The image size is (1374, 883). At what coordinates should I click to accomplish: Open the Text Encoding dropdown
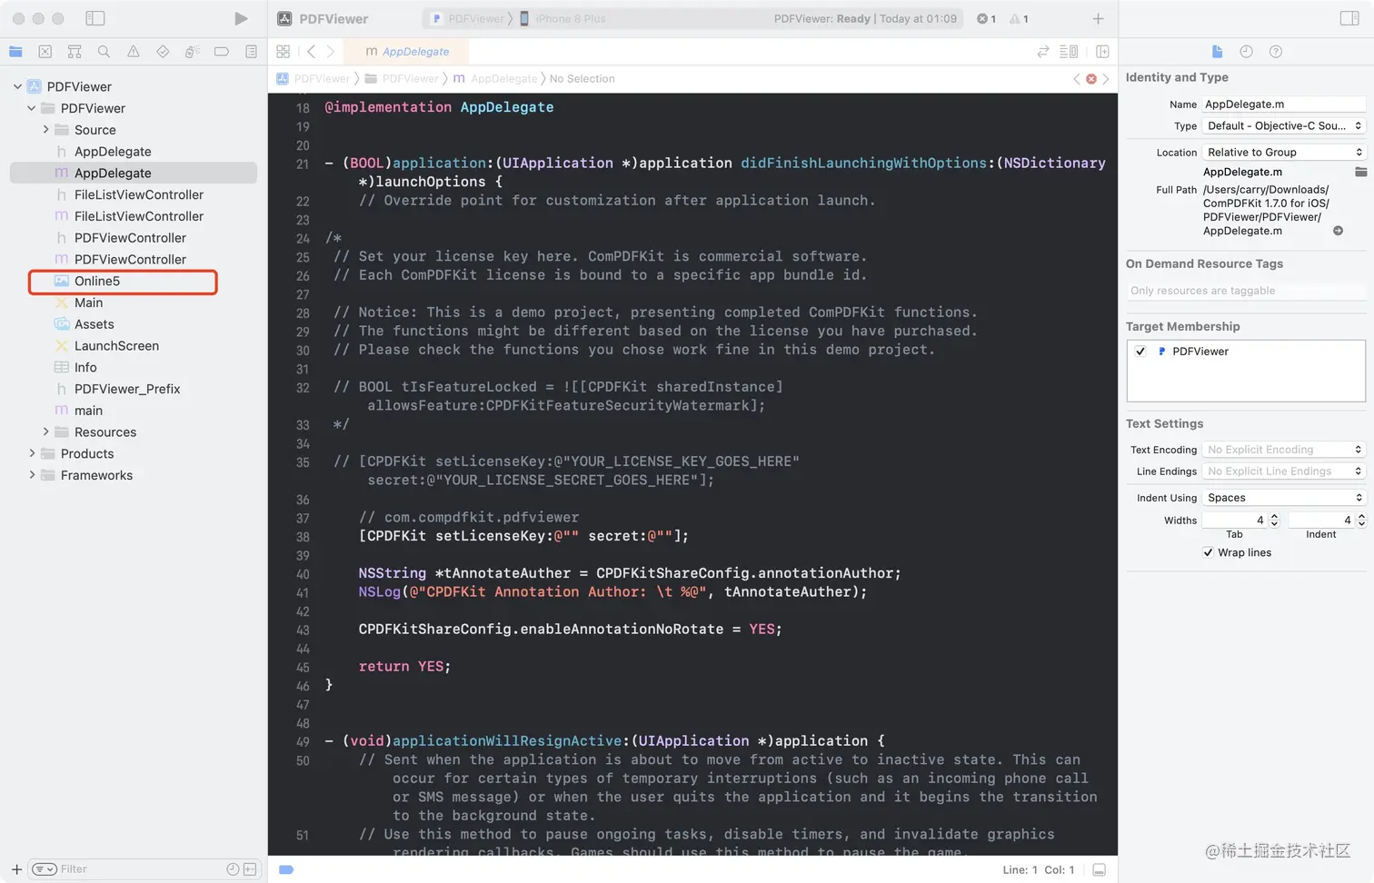coord(1284,450)
